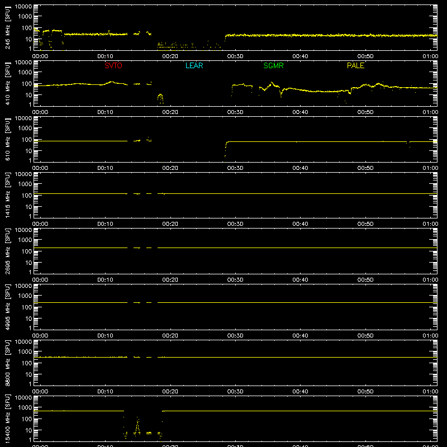Click the 245 MHz [SFU] axis label

(x=7, y=27)
